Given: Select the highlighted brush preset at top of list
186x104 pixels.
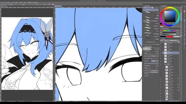Looking at the screenshot, I should pyautogui.click(x=151, y=10).
